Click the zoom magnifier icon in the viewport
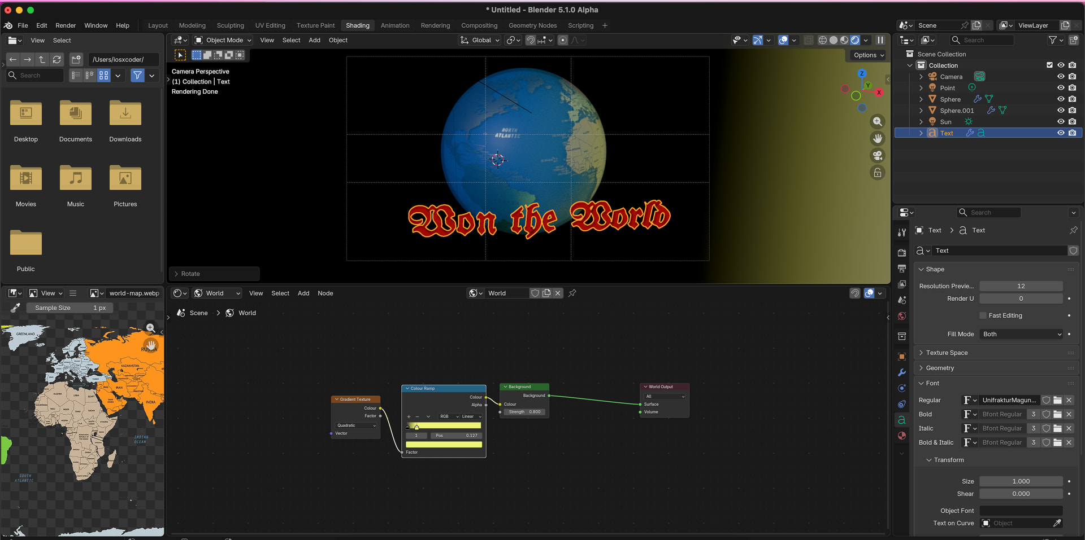Screen dimensions: 1085x540 877,121
